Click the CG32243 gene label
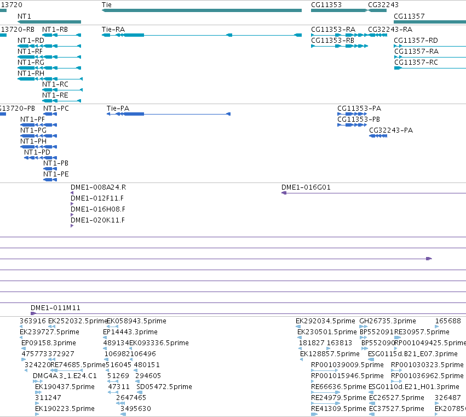The width and height of the screenshot is (466, 417). (x=383, y=5)
